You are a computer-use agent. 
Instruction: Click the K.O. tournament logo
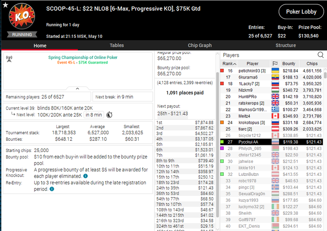(22, 16)
